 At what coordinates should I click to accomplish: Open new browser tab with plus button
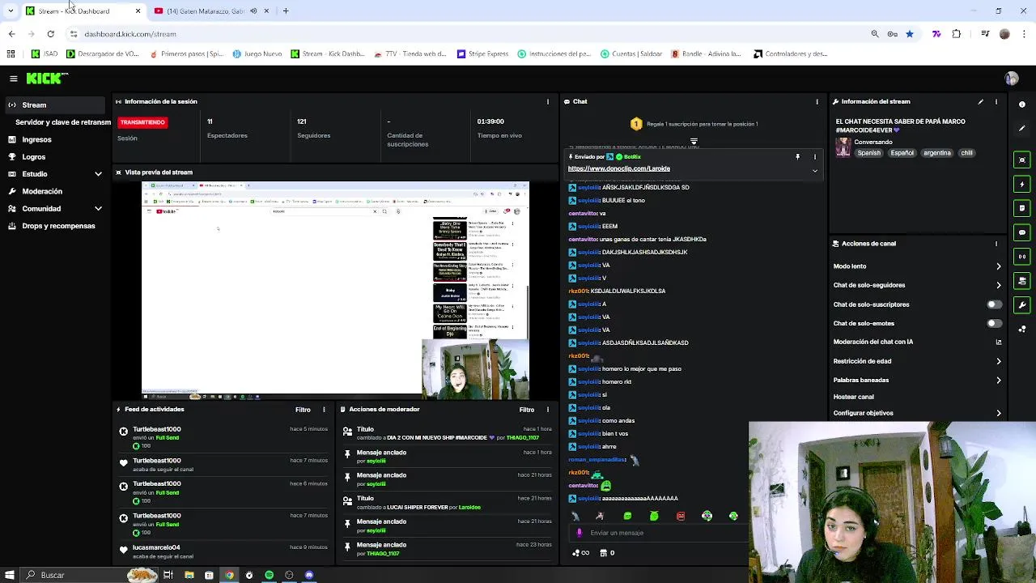(x=286, y=11)
